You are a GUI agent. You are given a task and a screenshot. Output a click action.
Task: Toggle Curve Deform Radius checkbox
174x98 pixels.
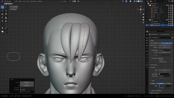(159, 58)
